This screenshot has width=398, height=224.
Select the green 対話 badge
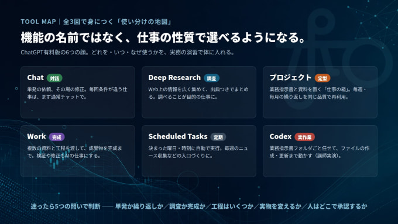pos(54,78)
